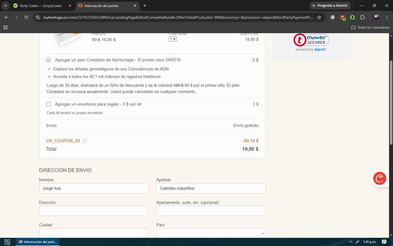Click into the Ciudad input field
Screen dimensions: 393x246
94,233
